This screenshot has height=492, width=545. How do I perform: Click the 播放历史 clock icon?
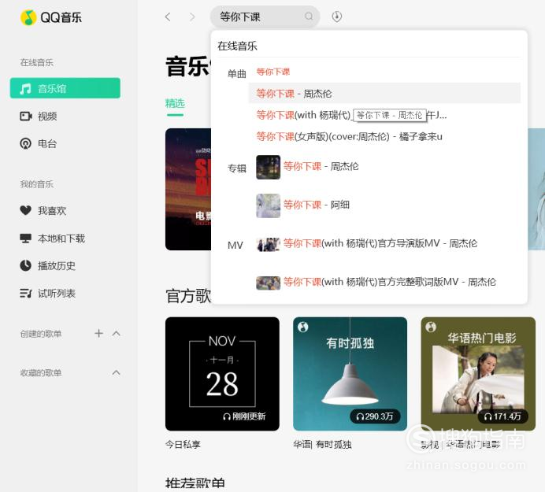[x=26, y=265]
